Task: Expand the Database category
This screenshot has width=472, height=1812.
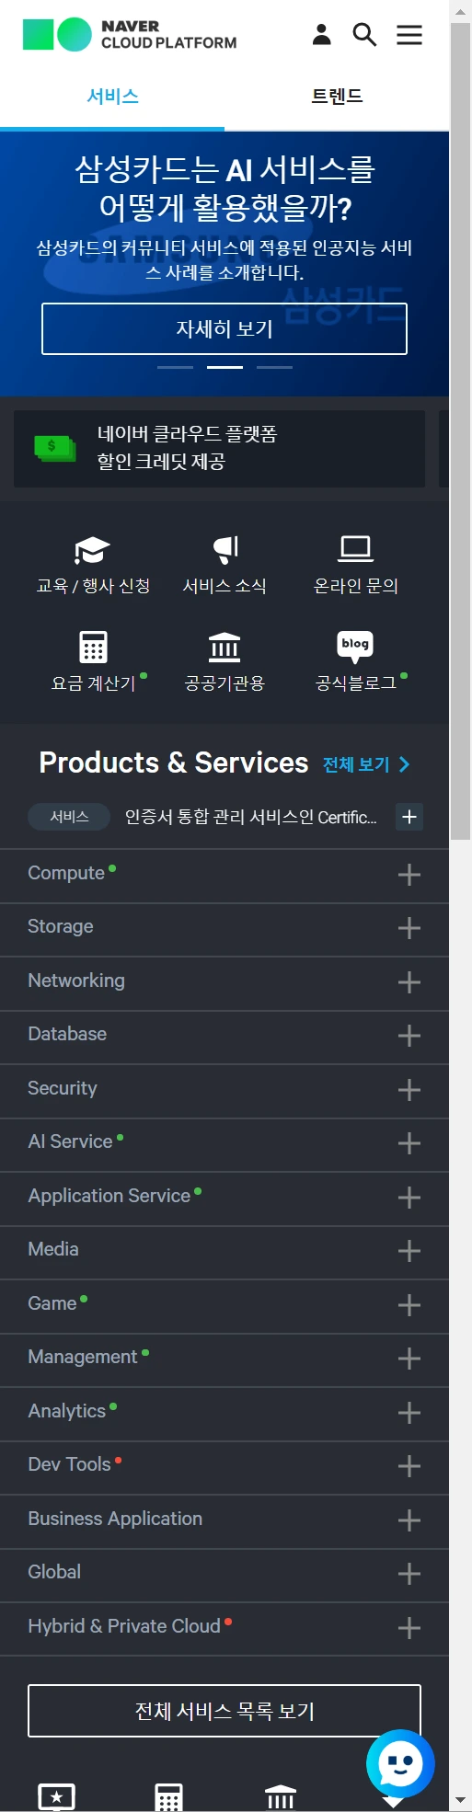Action: pos(224,1037)
